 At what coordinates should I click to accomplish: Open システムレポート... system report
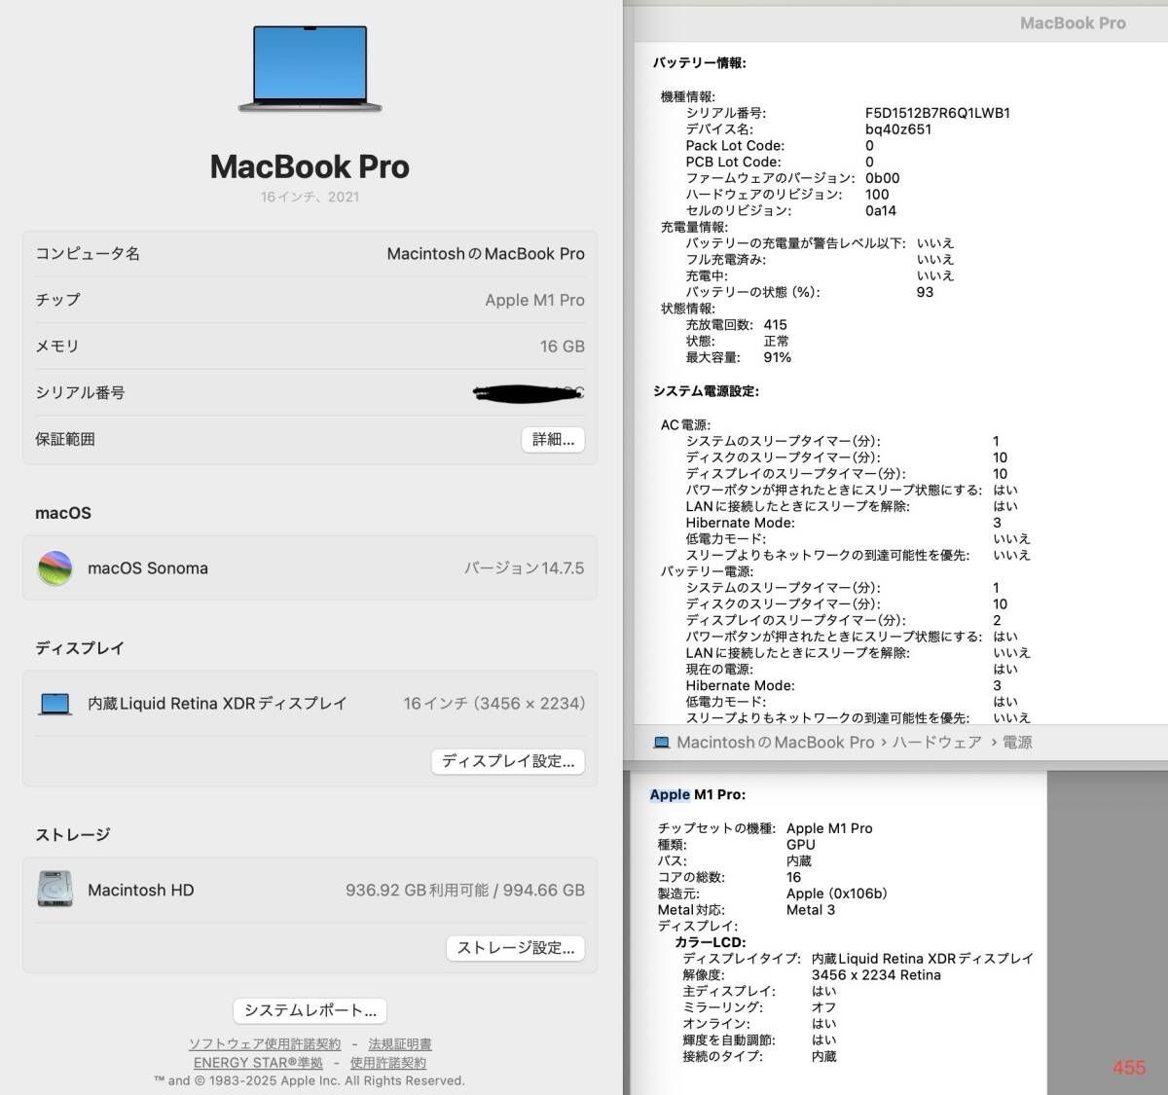[x=310, y=1010]
